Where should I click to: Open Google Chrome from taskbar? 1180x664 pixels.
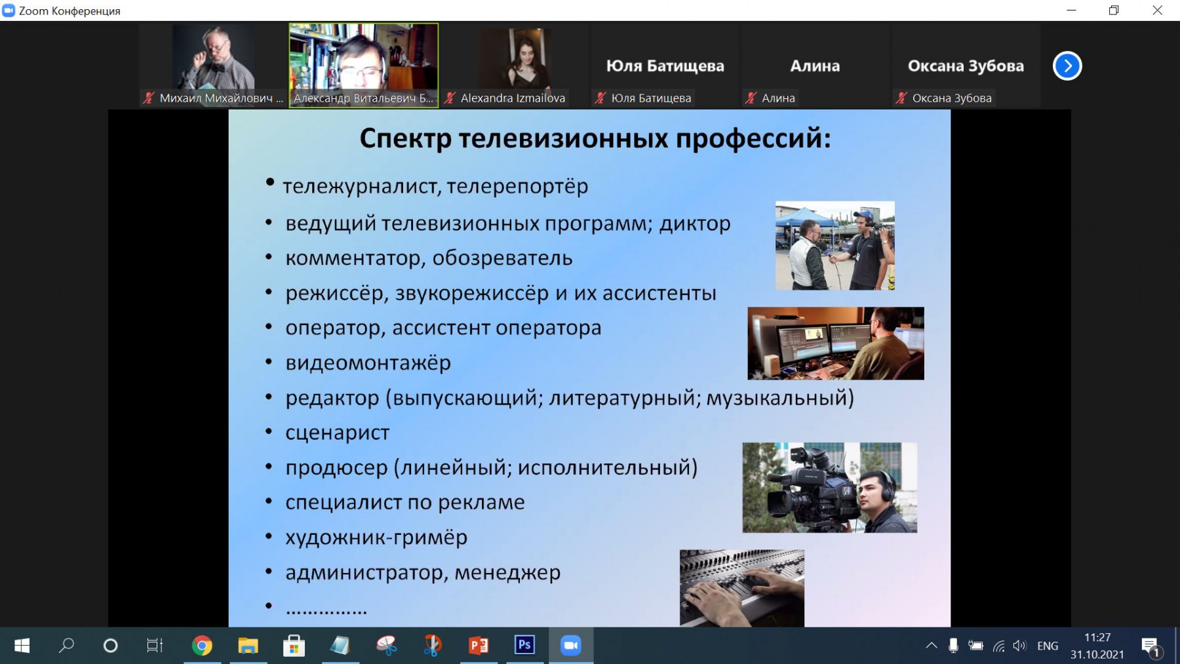pos(202,646)
